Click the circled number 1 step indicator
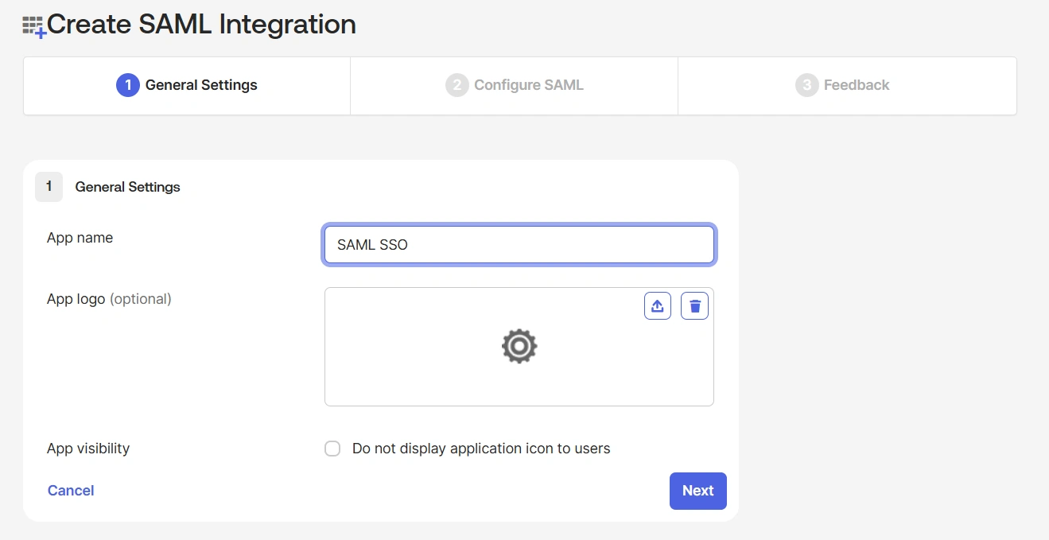 [127, 85]
